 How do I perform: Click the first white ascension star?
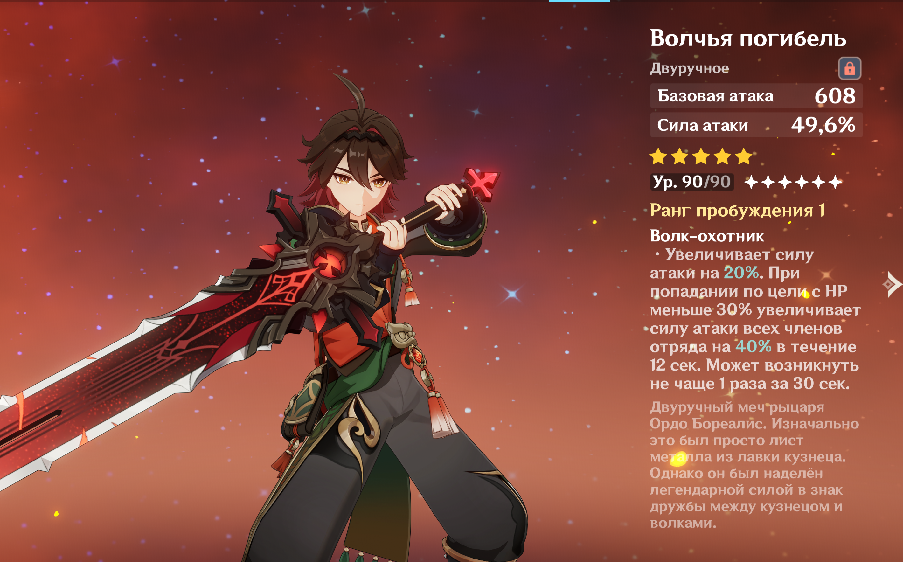(x=751, y=182)
